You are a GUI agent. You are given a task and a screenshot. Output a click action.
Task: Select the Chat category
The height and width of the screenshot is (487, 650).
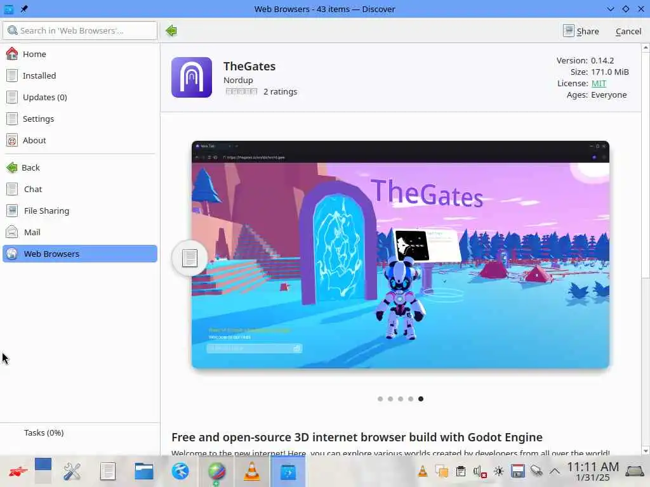(80, 189)
